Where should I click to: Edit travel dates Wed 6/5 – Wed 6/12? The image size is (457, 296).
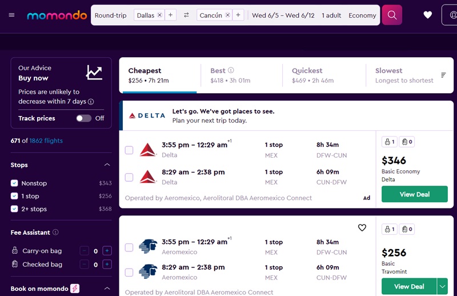point(283,15)
